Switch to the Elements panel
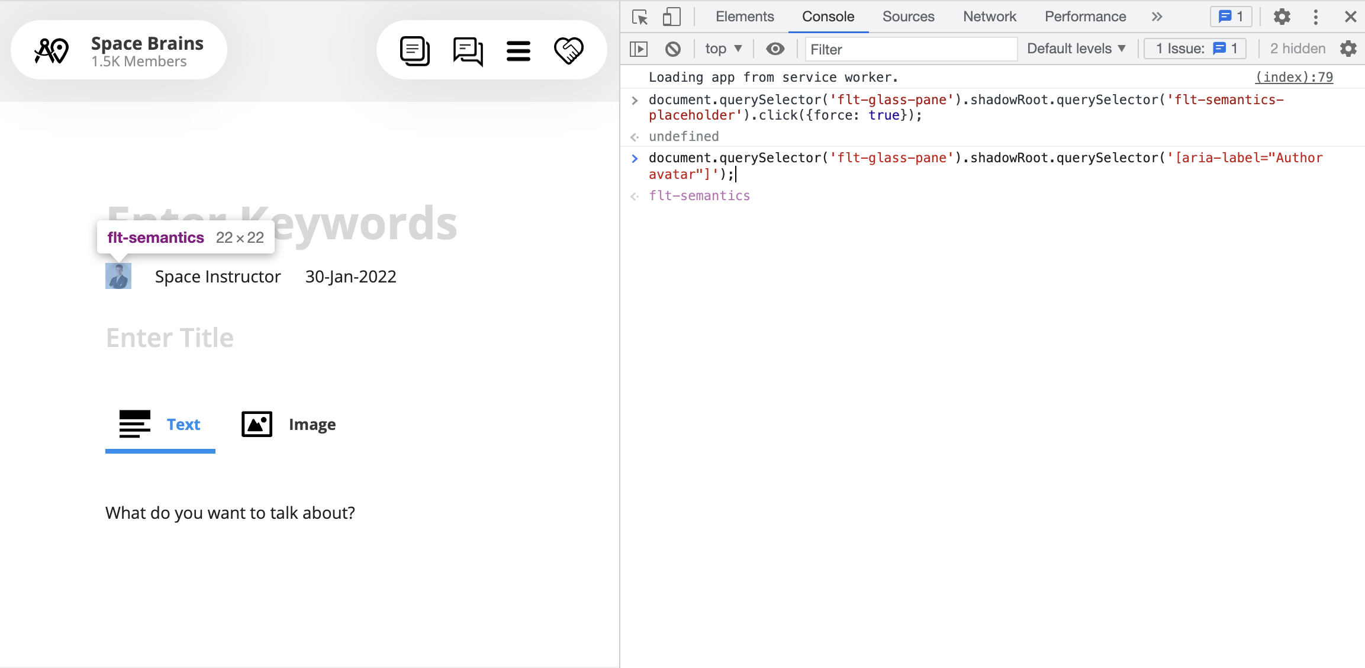 (x=744, y=17)
